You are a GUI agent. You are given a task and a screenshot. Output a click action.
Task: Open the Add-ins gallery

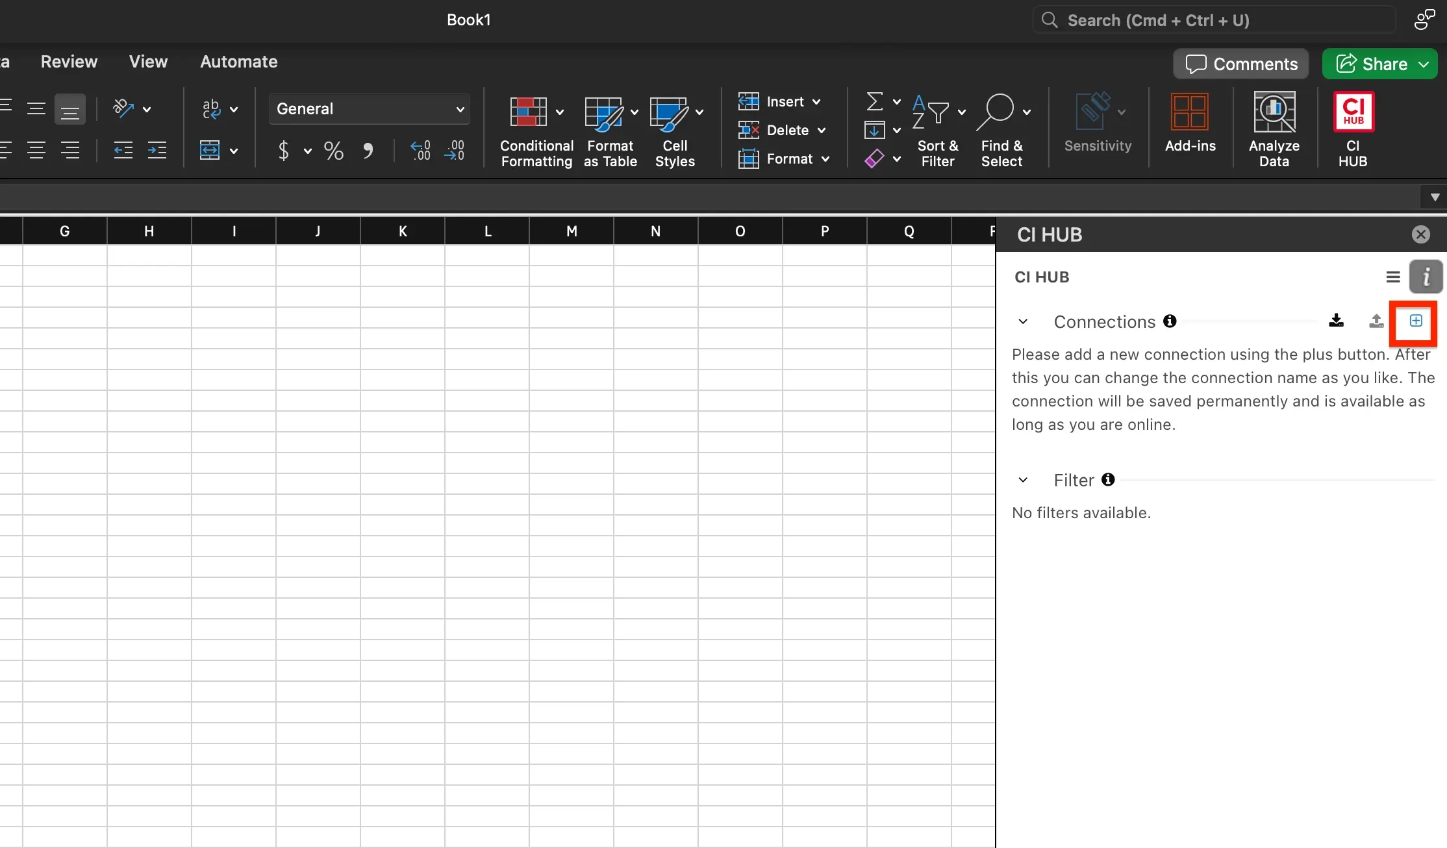point(1190,123)
